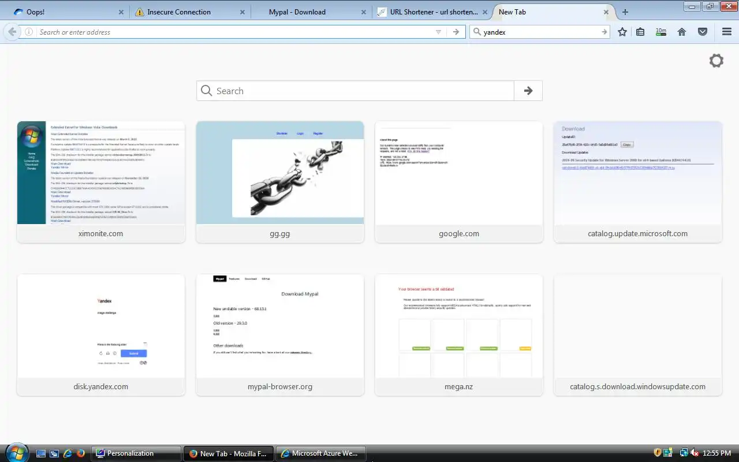Click Switch between windows quick launch icon

pyautogui.click(x=54, y=453)
